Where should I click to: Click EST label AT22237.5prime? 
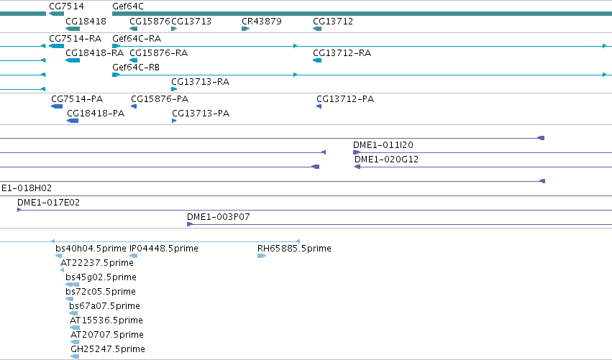[97, 263]
